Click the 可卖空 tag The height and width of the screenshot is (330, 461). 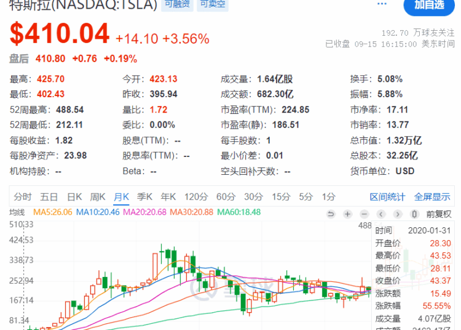pyautogui.click(x=213, y=5)
